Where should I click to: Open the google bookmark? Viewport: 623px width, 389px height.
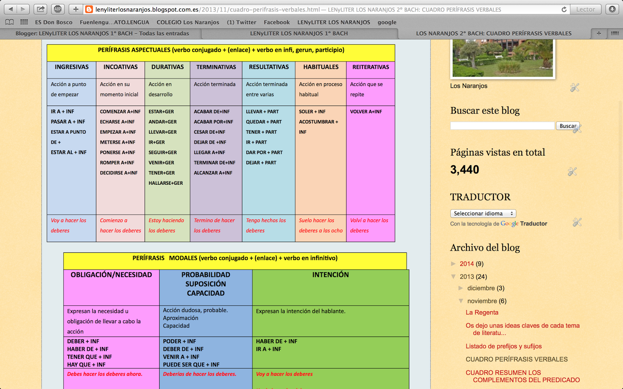pos(387,22)
